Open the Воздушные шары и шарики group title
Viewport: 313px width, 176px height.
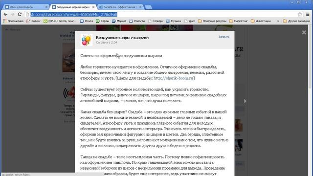click(x=122, y=38)
